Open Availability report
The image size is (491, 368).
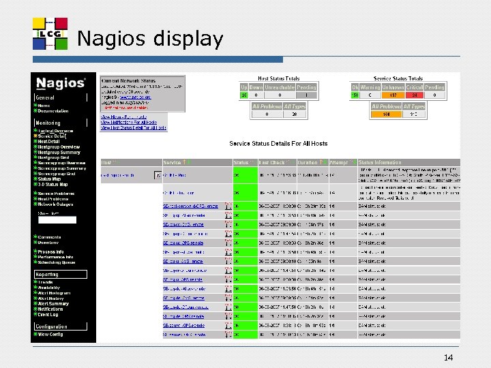49,288
